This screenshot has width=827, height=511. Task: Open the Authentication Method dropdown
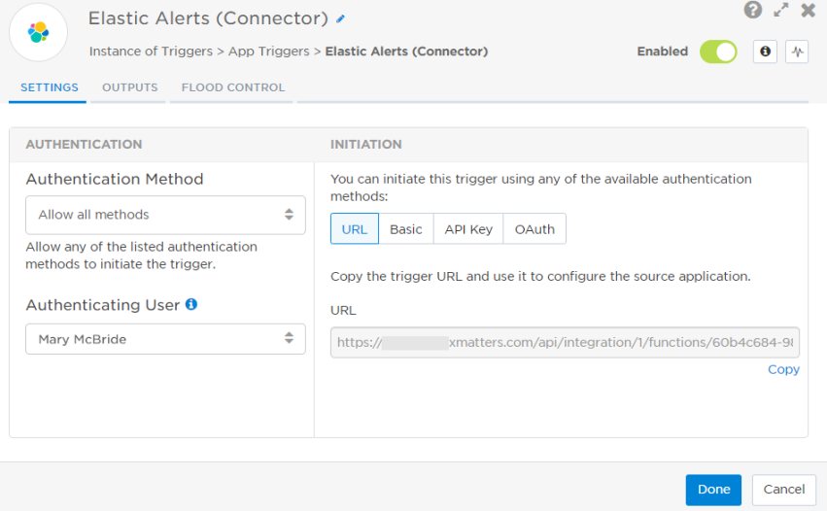[165, 215]
